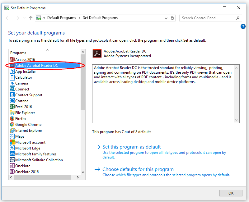Click the Default Programs breadcrumb
The width and height of the screenshot is (249, 202).
pos(62,18)
